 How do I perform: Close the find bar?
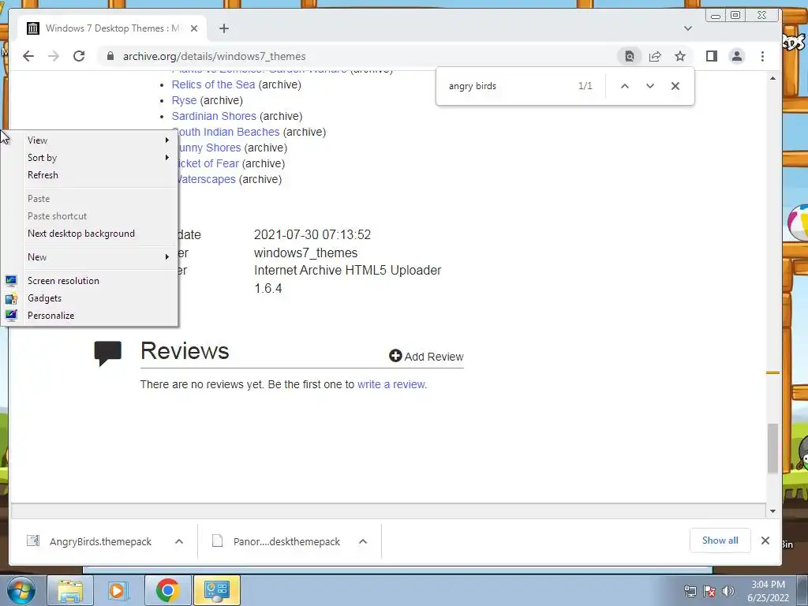pyautogui.click(x=675, y=86)
